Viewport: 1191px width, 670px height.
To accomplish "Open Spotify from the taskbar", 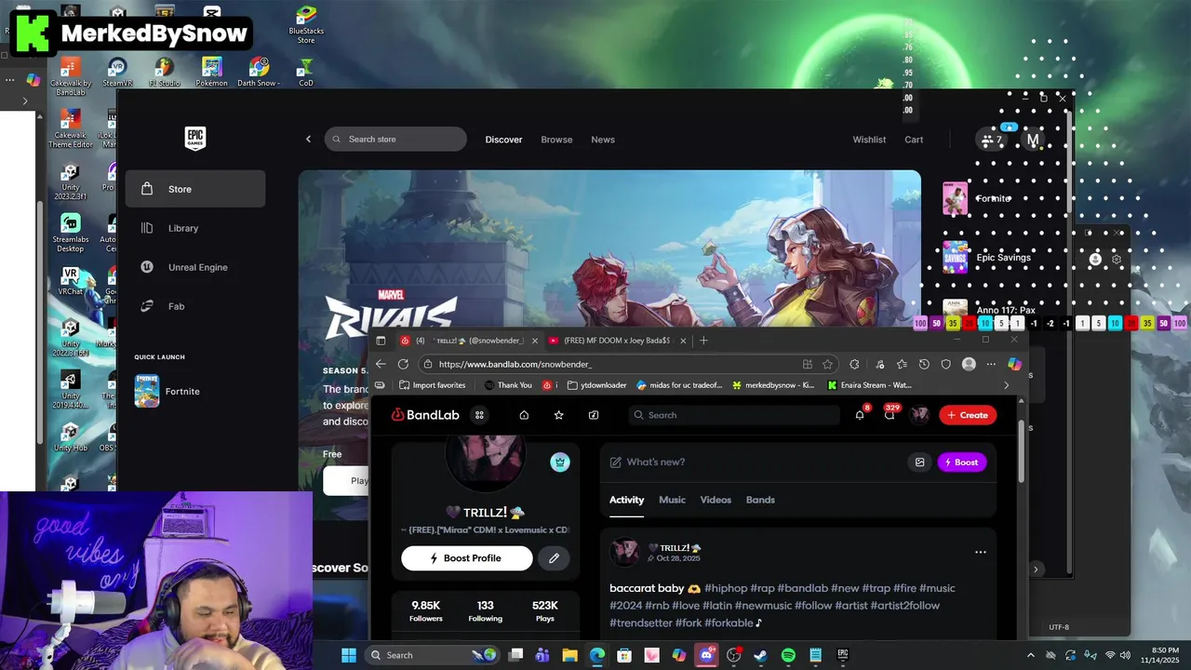I will point(788,655).
